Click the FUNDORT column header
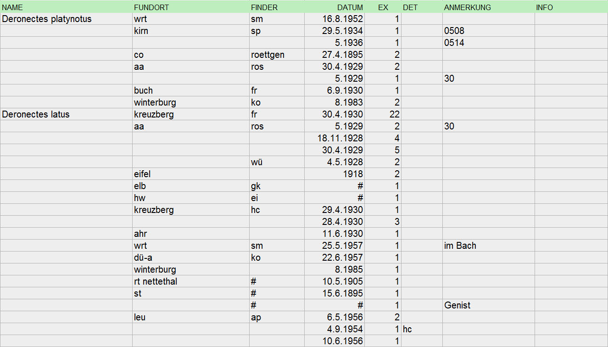This screenshot has width=608, height=347. point(151,7)
